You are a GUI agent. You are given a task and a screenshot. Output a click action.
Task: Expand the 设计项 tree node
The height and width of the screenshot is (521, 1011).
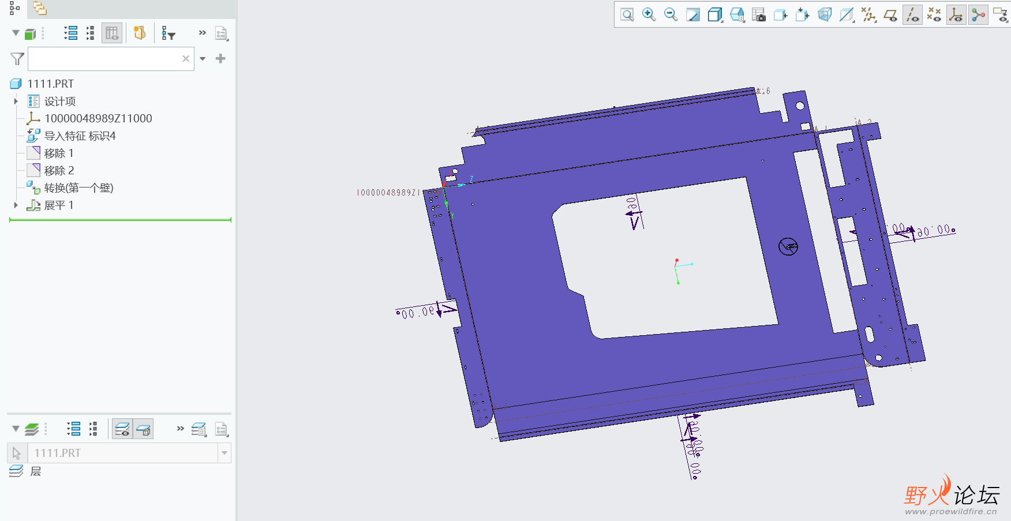[16, 102]
